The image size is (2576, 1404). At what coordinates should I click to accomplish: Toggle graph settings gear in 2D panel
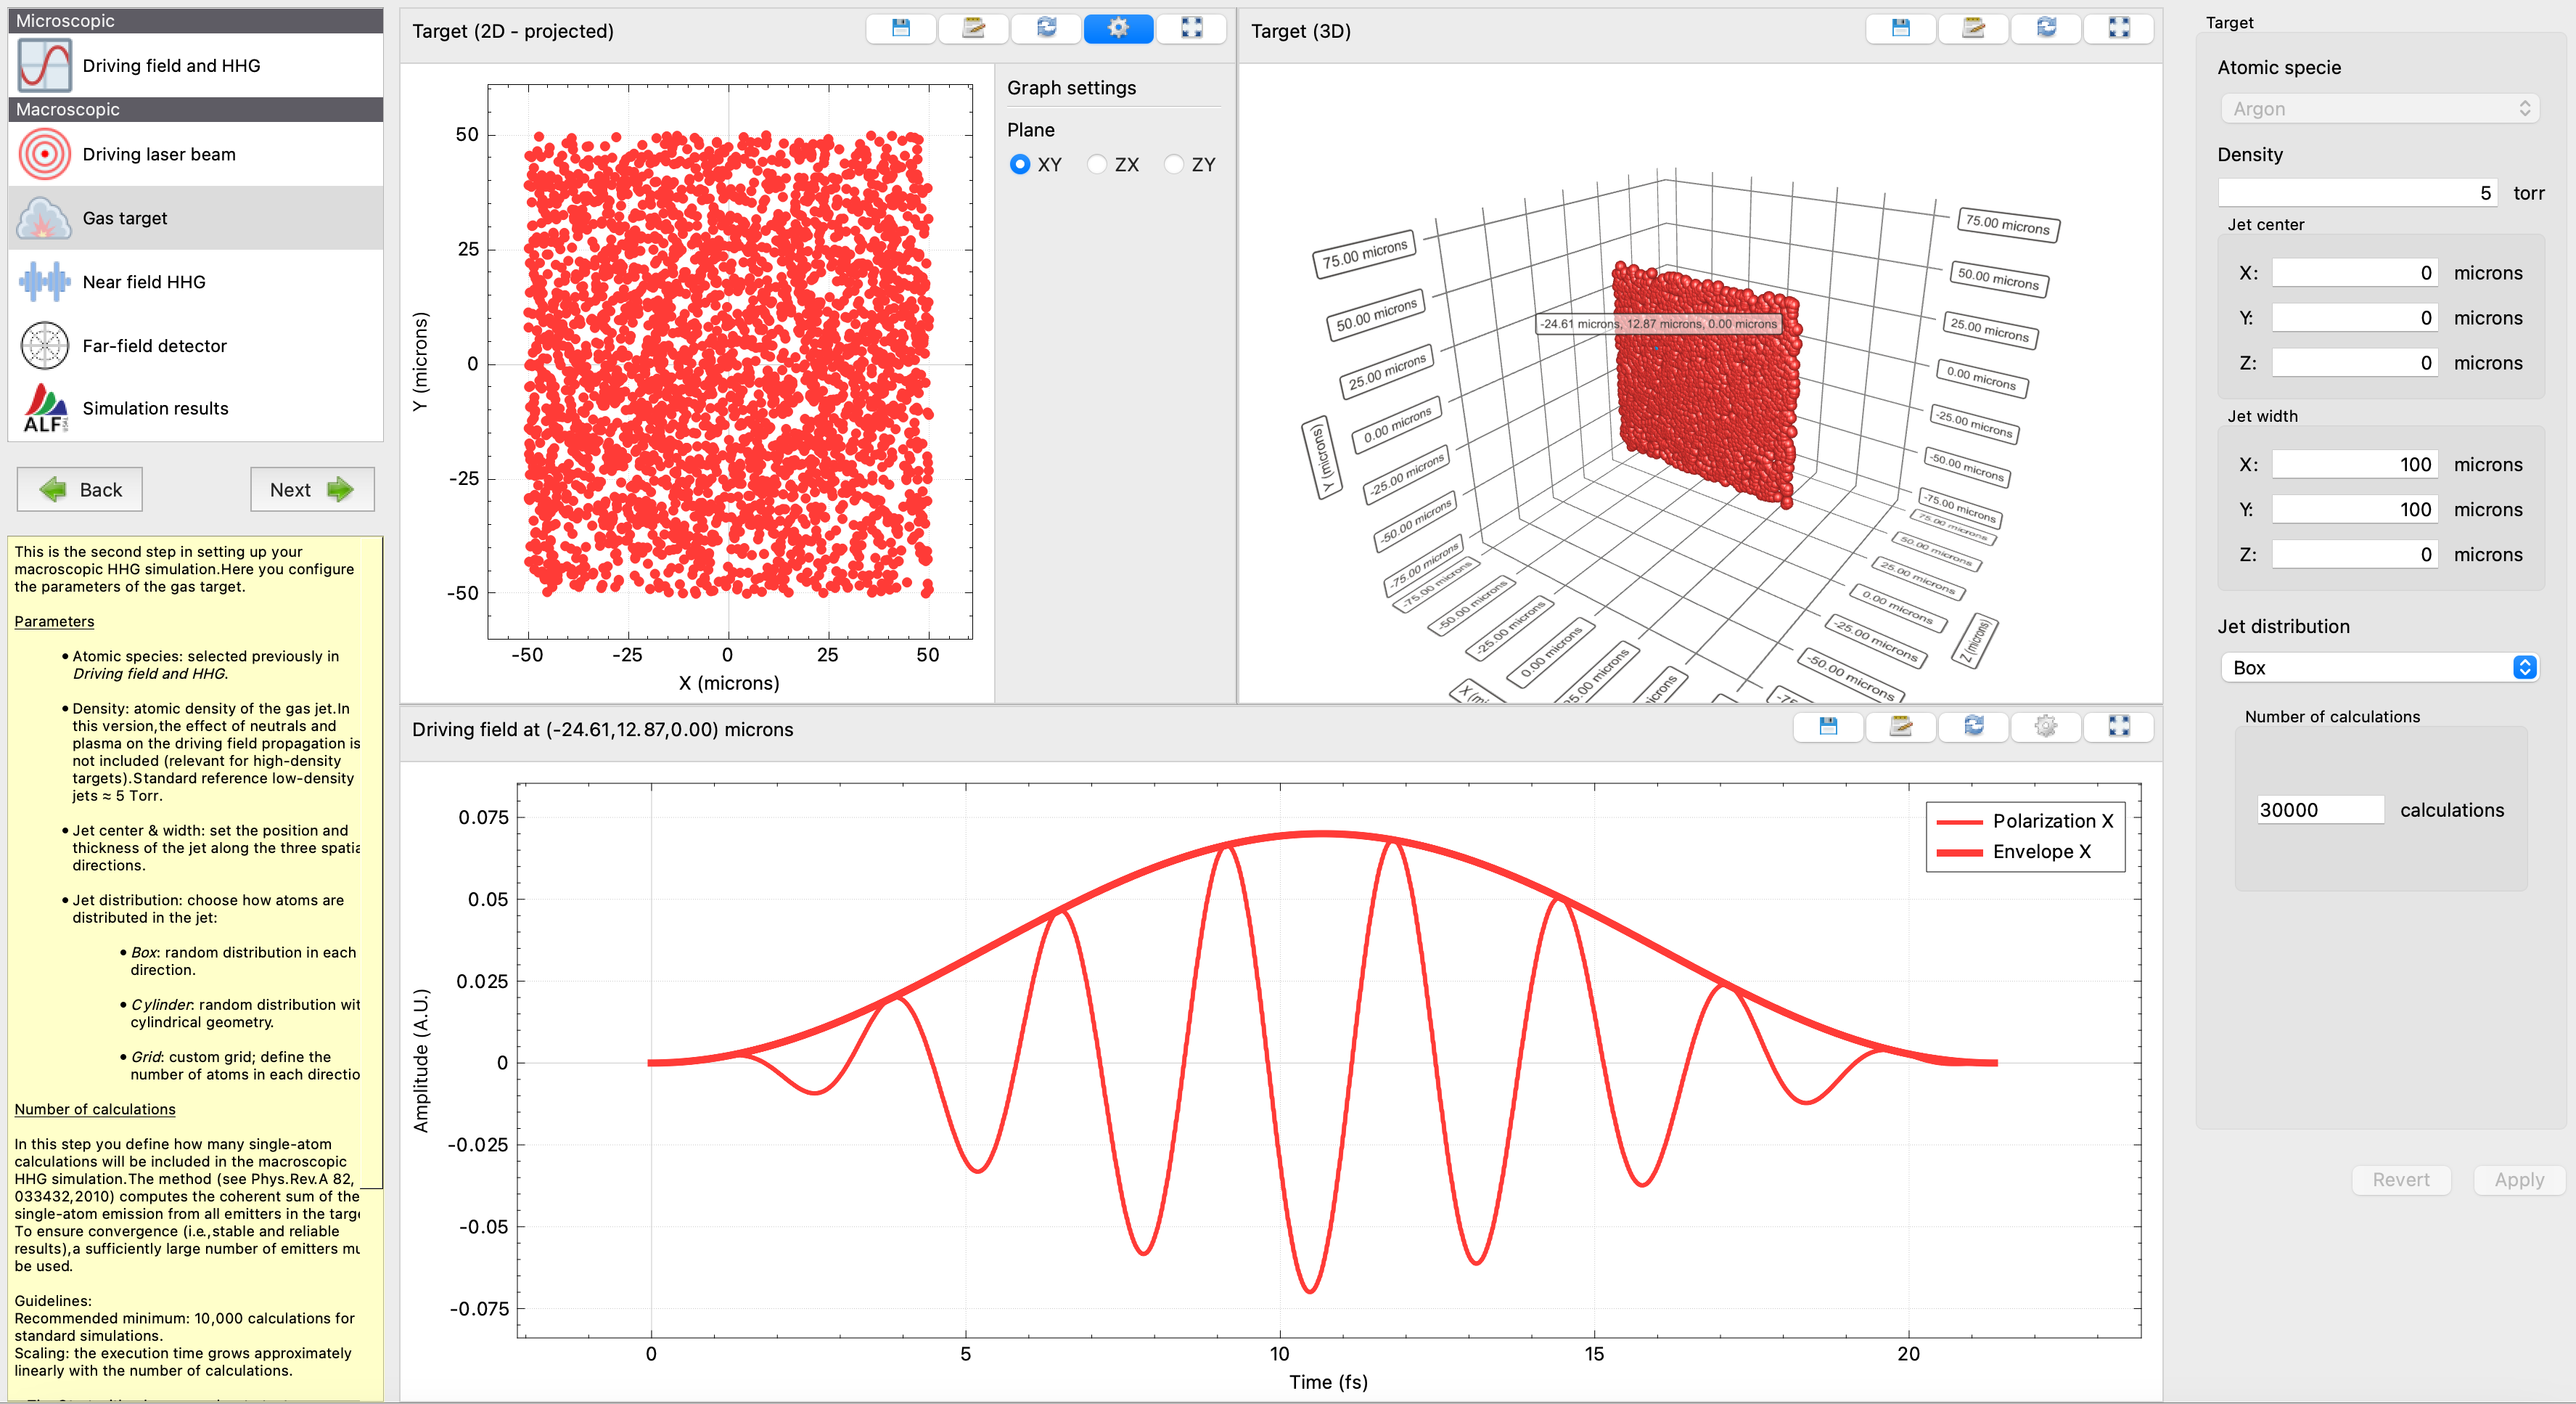click(x=1118, y=29)
